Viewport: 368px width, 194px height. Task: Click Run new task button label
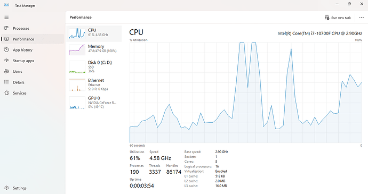(x=341, y=18)
